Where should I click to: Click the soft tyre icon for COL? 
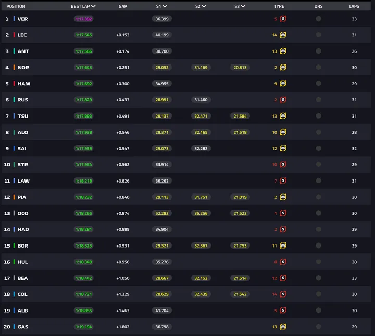[283, 294]
